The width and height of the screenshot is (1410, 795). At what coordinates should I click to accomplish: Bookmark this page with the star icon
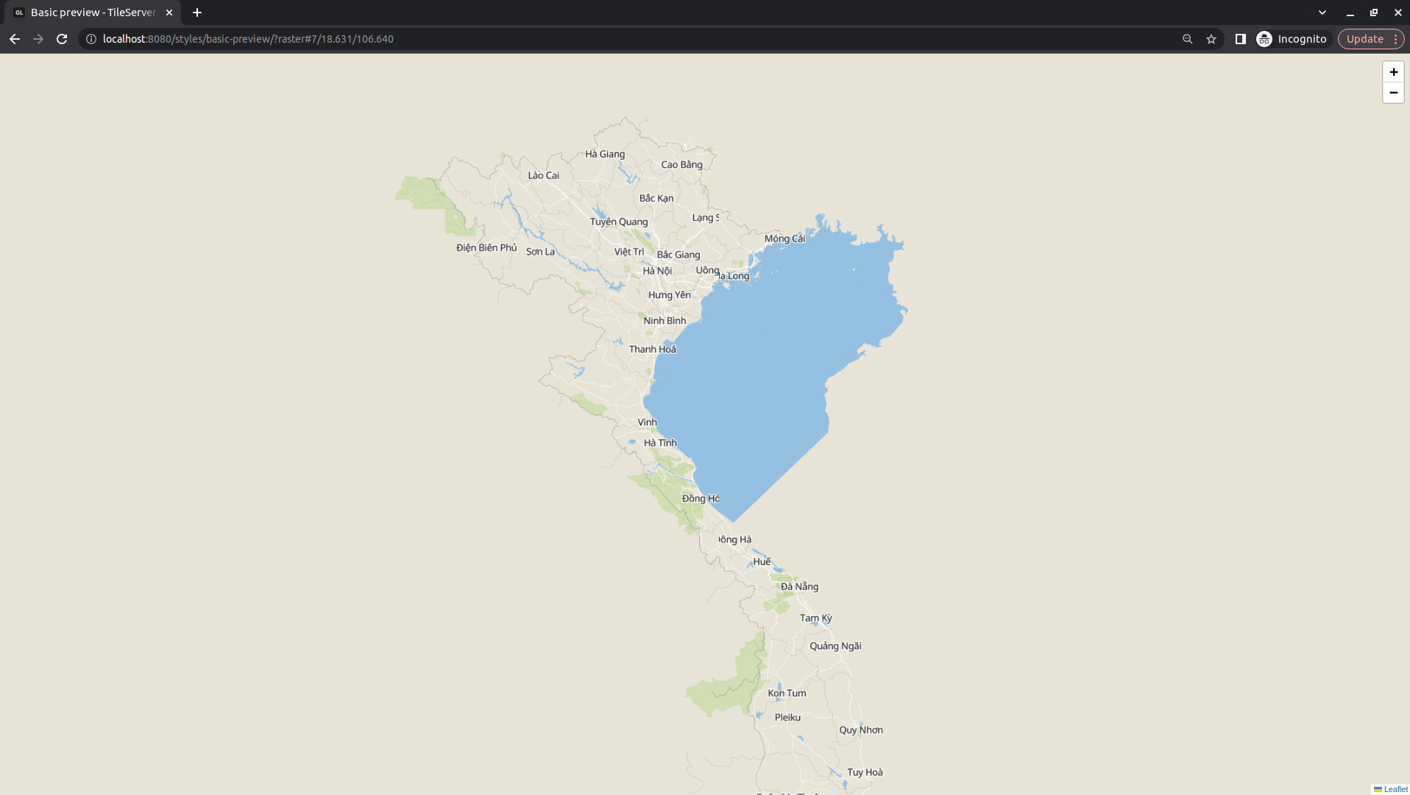[1211, 39]
